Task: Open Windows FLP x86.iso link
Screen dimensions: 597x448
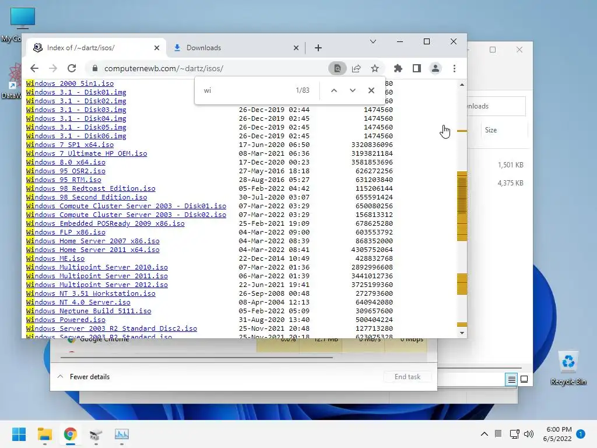Action: pyautogui.click(x=66, y=232)
